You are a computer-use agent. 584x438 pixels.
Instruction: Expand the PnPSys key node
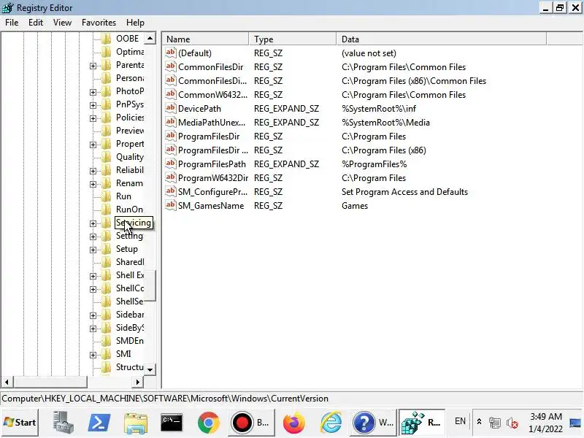(93, 105)
